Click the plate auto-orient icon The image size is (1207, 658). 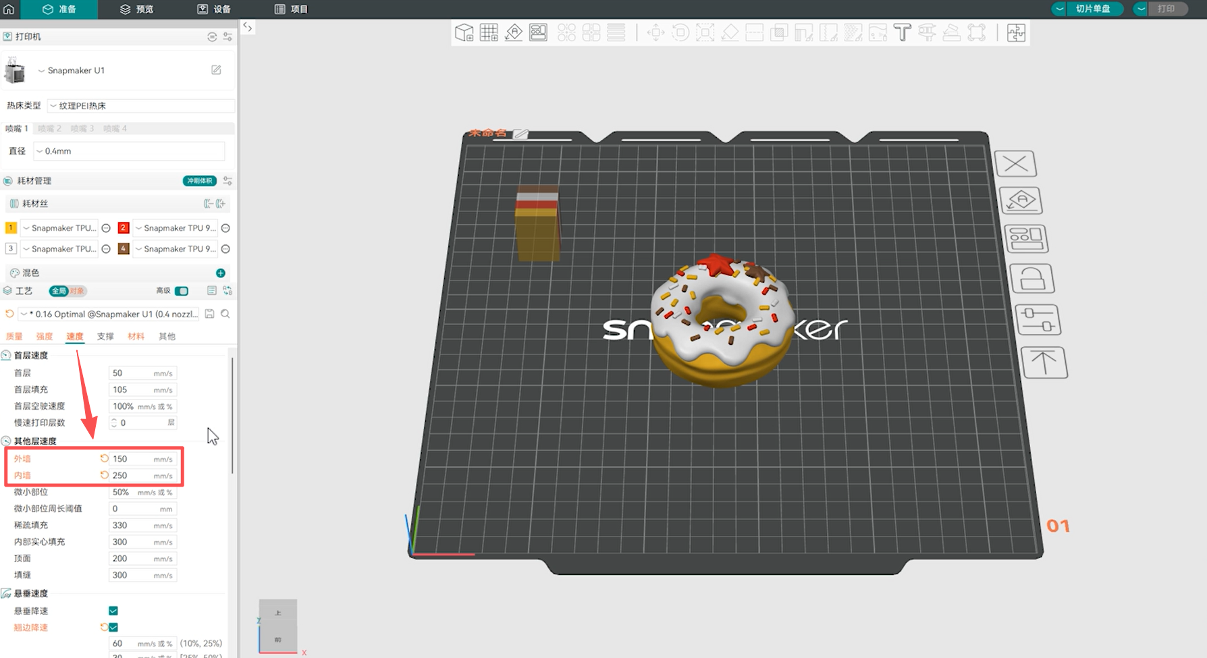point(1021,200)
